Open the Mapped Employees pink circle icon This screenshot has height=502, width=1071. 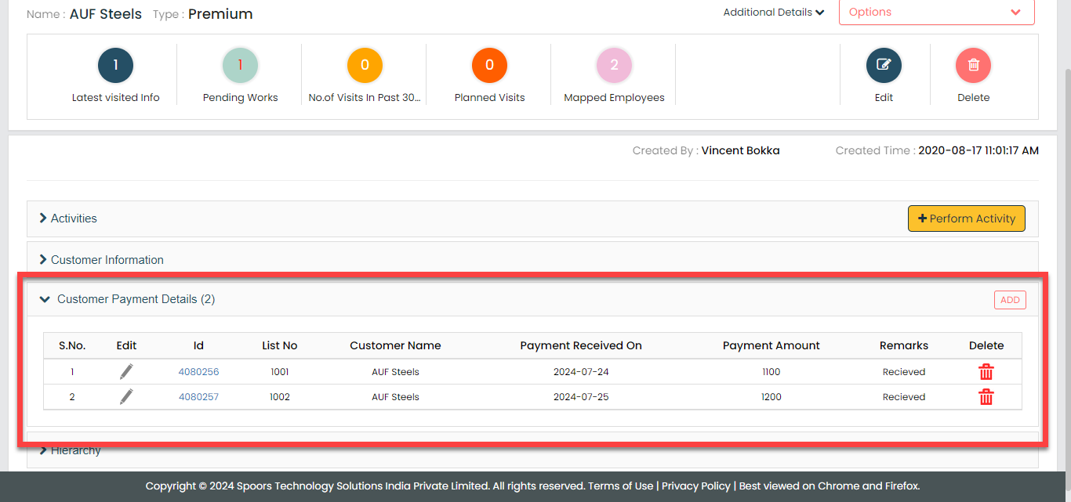[x=614, y=66]
